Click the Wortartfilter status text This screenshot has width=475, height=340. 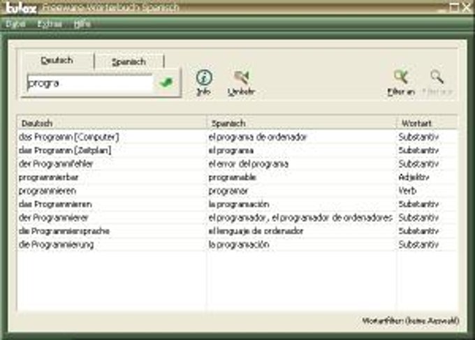(x=411, y=320)
